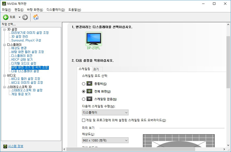Click the horizontal scrollbar right arrow
Screen dimensions: 231x152
click(x=224, y=149)
